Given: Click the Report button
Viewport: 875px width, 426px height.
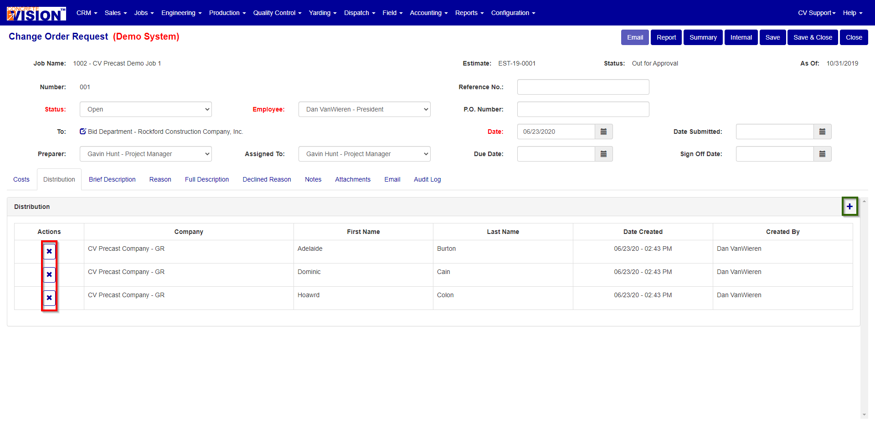Looking at the screenshot, I should click(x=666, y=37).
